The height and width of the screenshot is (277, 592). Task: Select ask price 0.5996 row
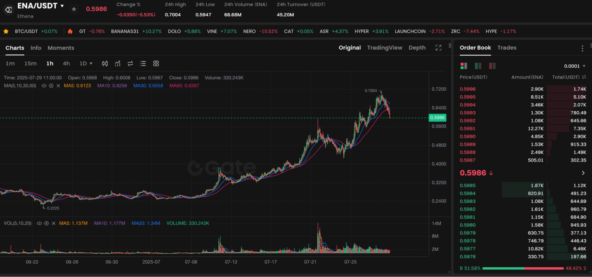(x=523, y=89)
